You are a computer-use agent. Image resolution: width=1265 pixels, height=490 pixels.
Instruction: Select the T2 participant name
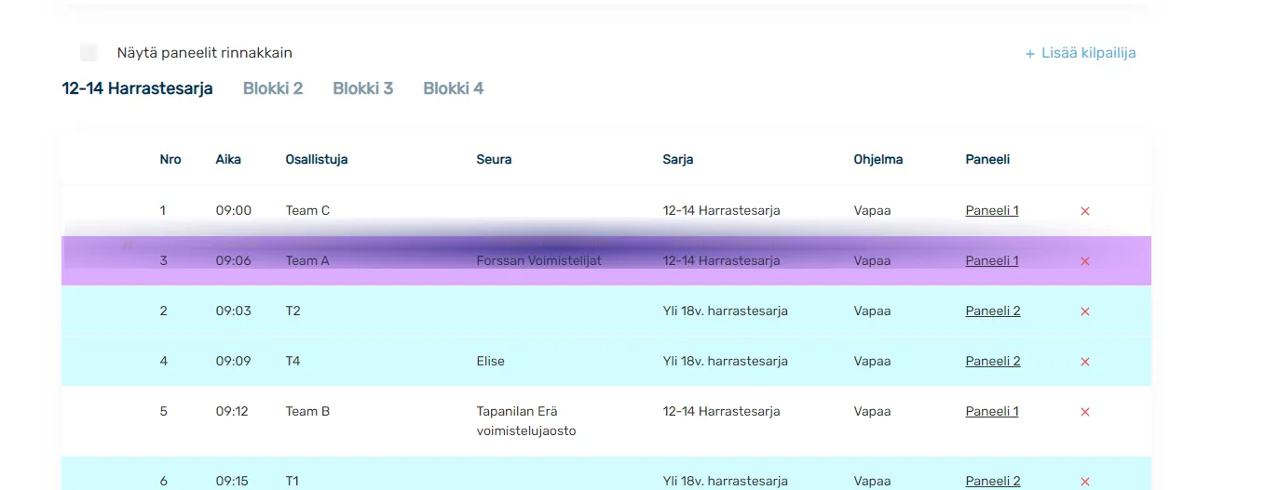[x=292, y=311]
